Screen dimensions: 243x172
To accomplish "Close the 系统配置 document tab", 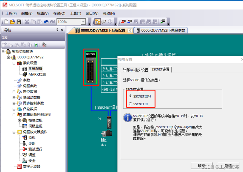I will tap(130, 30).
